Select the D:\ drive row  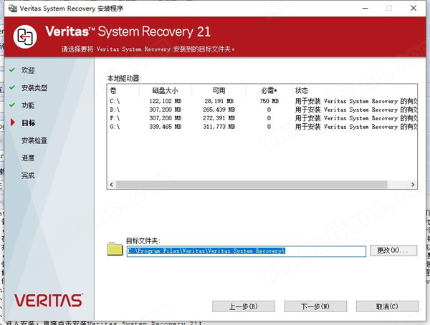[x=263, y=110]
